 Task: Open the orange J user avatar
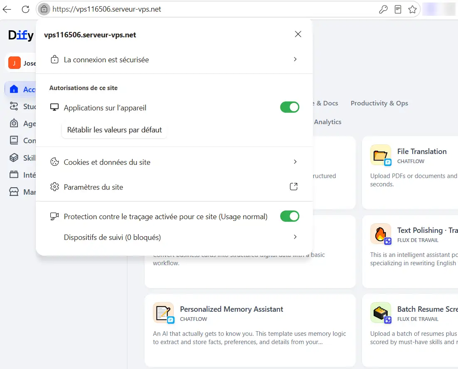[14, 63]
